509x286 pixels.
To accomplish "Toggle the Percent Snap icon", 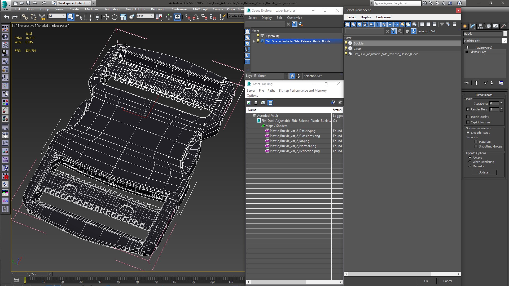I will coord(204,17).
